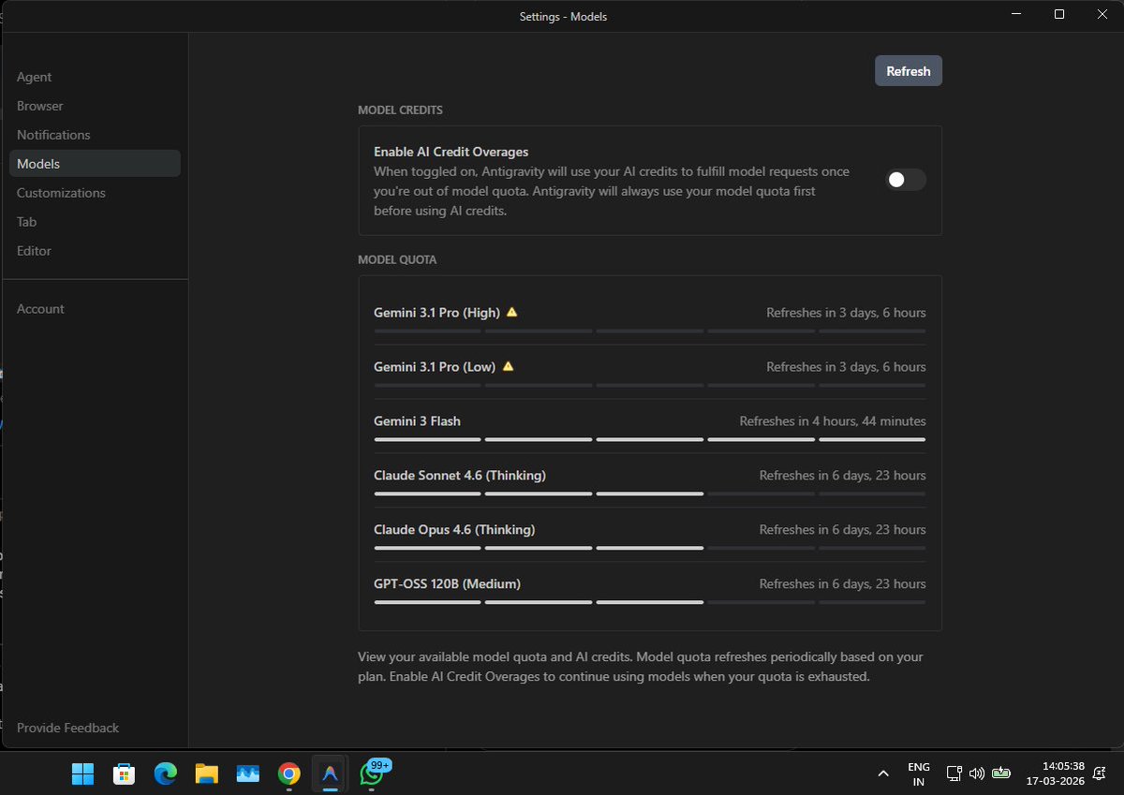Maximize the Settings window
This screenshot has width=1124, height=795.
tap(1059, 14)
